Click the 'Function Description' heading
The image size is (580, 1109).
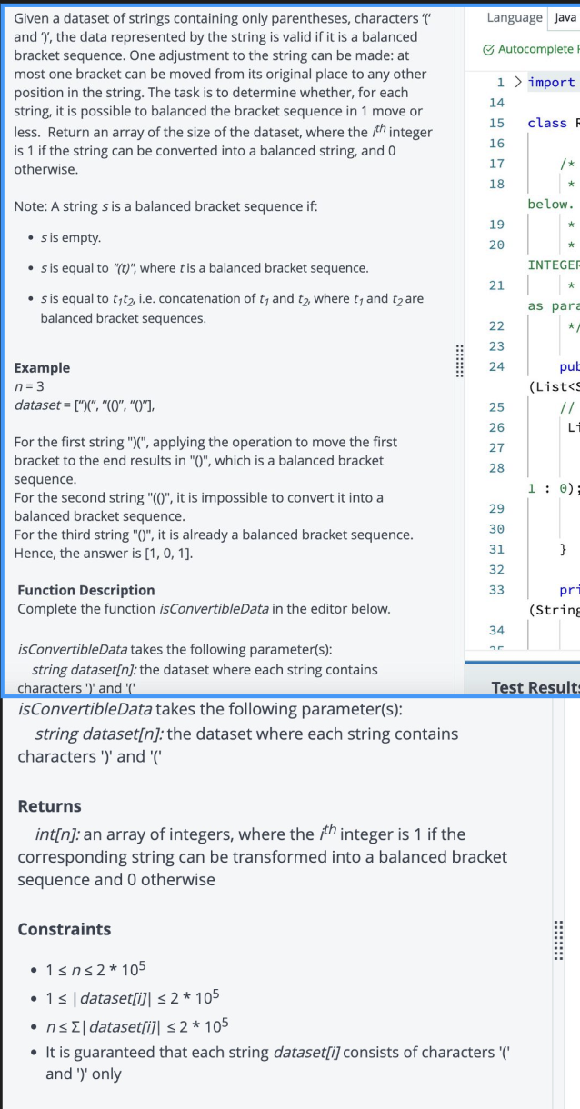(x=86, y=591)
